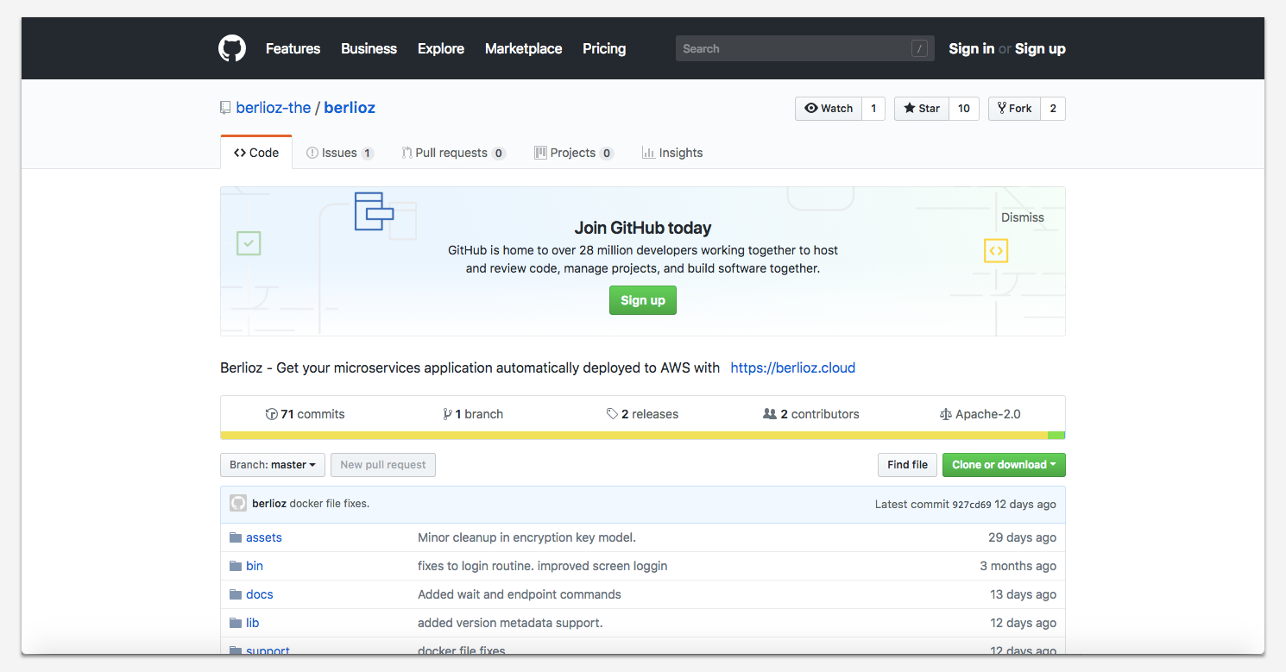Click the yellow language bar segment
Viewport: 1286px width, 672px height.
[634, 436]
